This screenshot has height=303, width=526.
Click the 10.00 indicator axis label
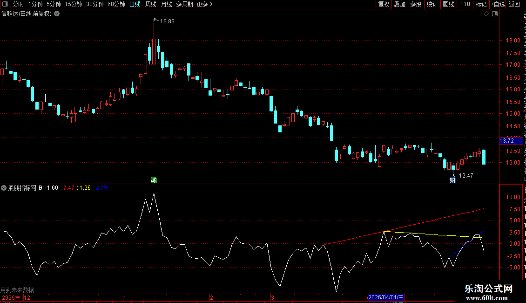click(513, 197)
